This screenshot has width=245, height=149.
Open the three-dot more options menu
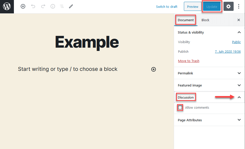(x=239, y=7)
